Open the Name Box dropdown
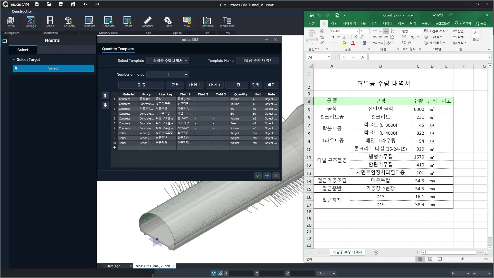Image resolution: width=494 pixels, height=278 pixels. (x=329, y=57)
